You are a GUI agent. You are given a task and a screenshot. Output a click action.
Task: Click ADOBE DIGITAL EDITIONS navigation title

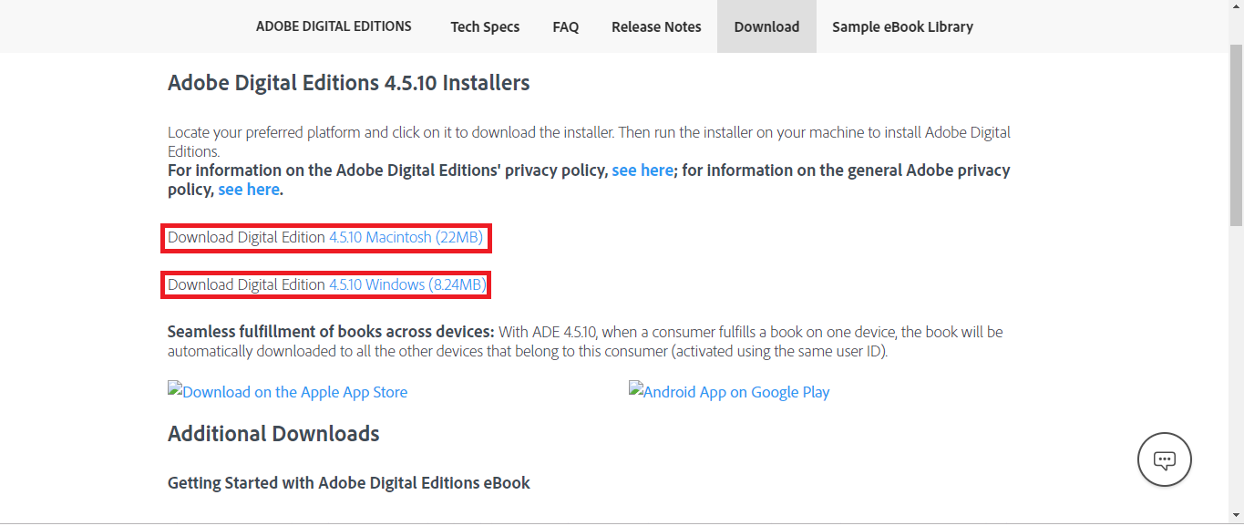(x=334, y=26)
